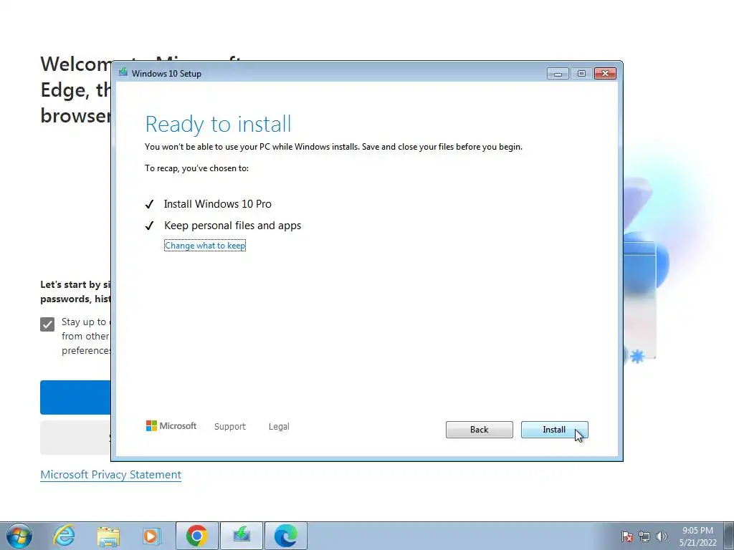Viewport: 734px width, 550px height.
Task: Switch to Microsoft Edge on the taskbar
Action: (286, 536)
